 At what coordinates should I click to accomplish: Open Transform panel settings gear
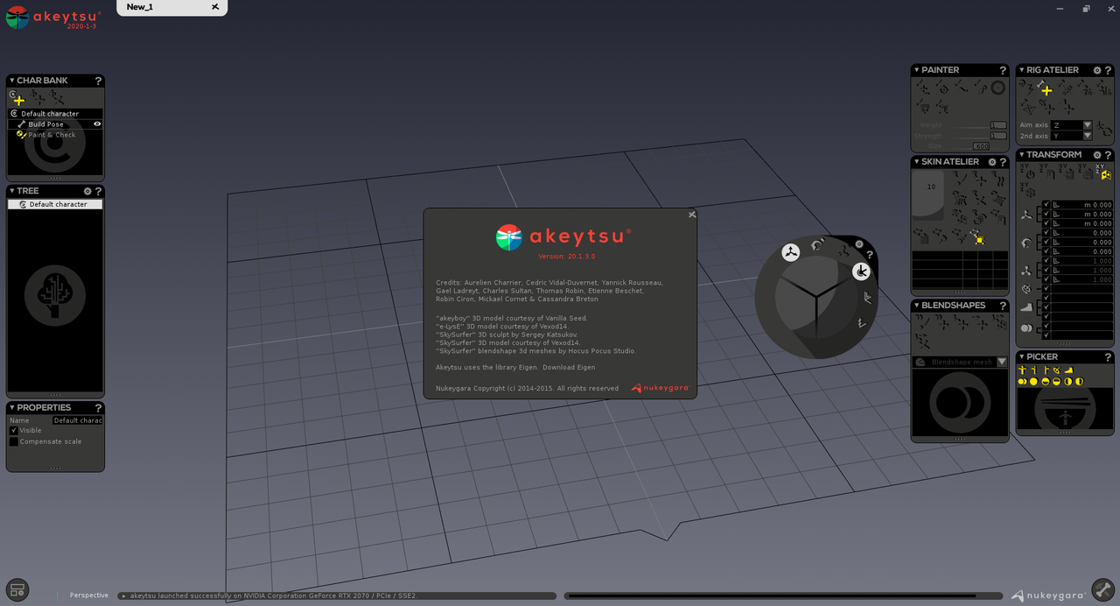[x=1096, y=155]
